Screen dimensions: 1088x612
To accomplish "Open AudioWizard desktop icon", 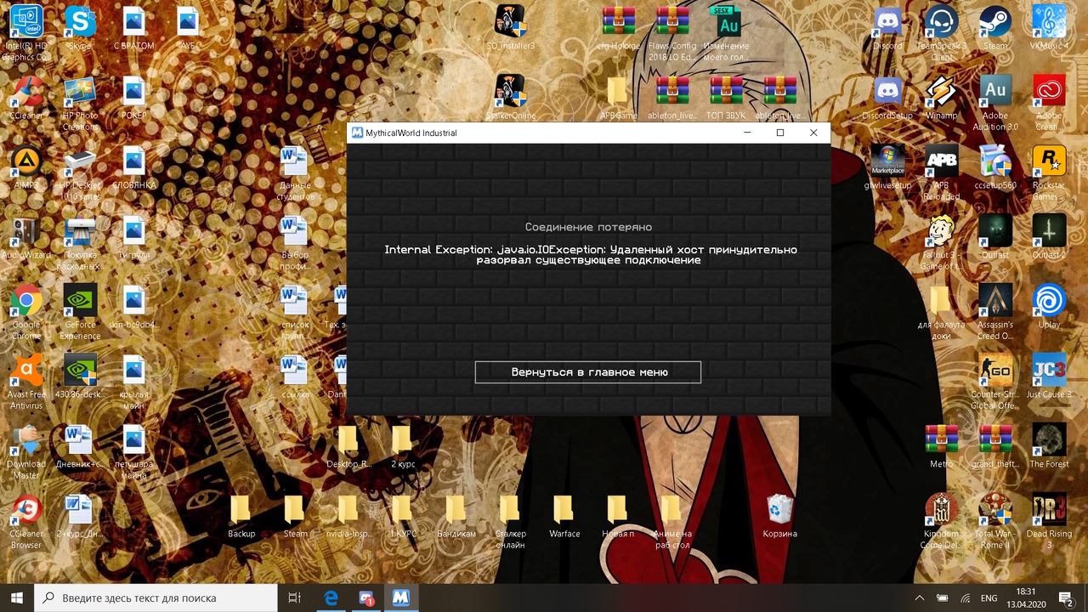I will tap(26, 237).
